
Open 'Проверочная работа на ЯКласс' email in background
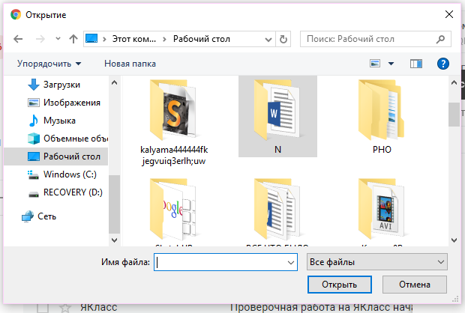(x=321, y=308)
